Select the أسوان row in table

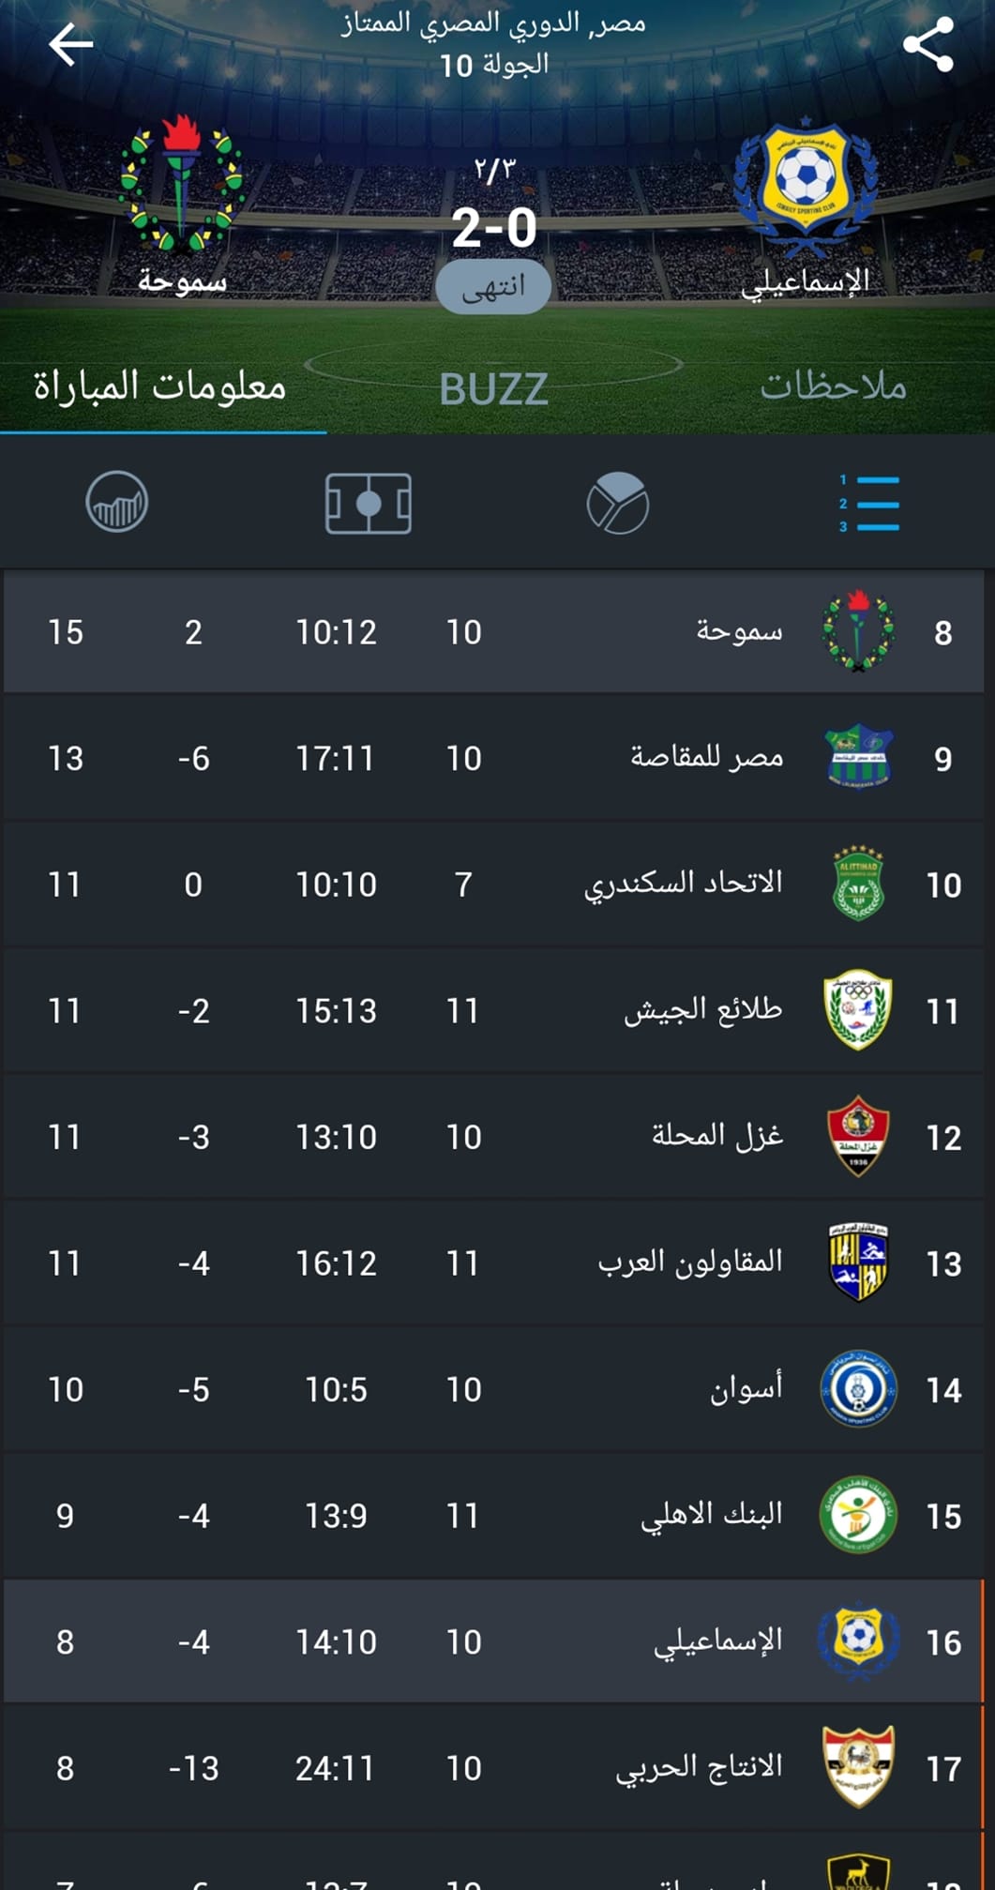pyautogui.click(x=494, y=1389)
